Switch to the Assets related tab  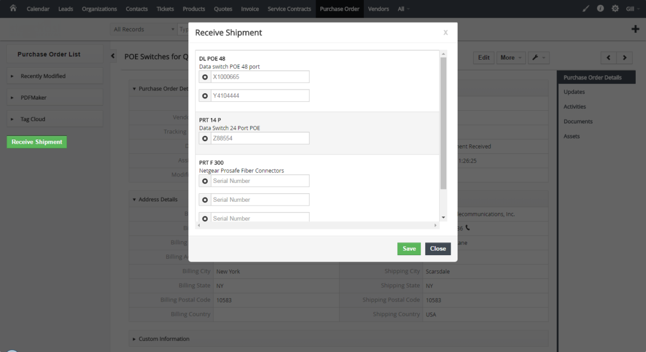click(x=572, y=136)
